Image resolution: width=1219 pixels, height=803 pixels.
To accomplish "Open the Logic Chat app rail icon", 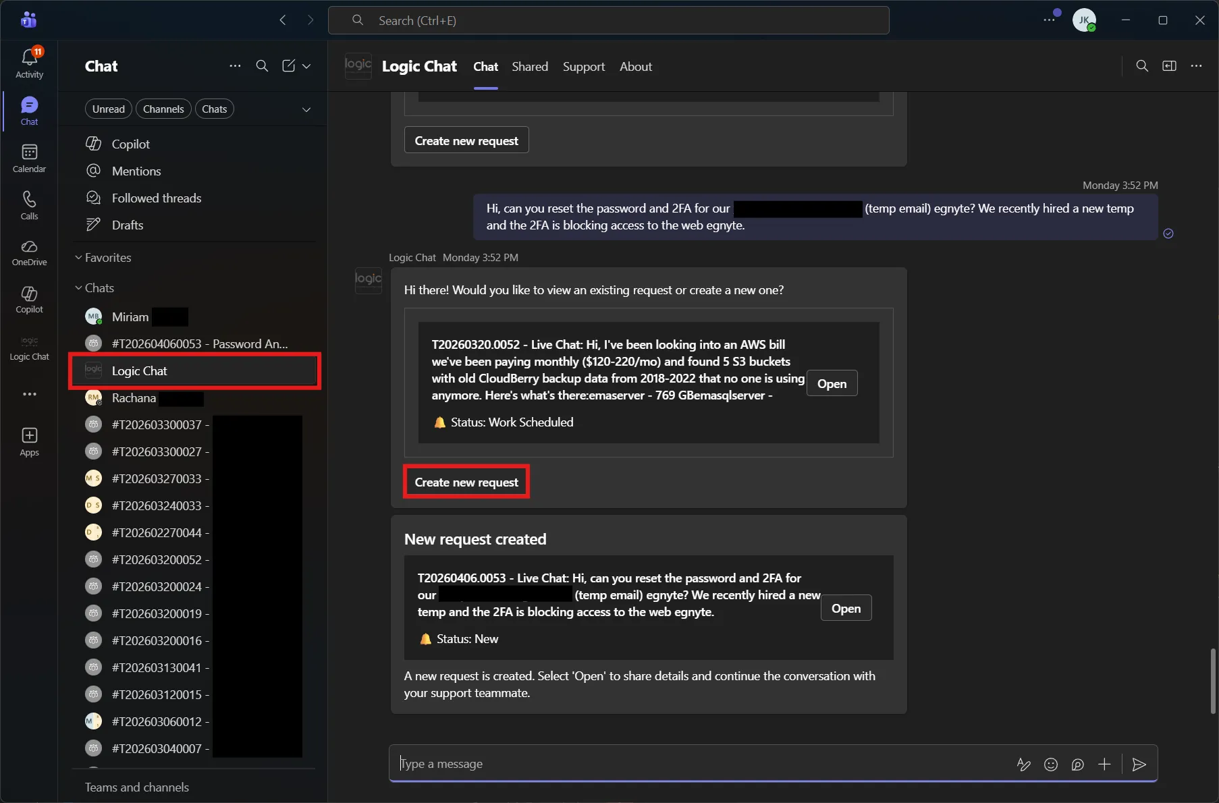I will (x=29, y=348).
